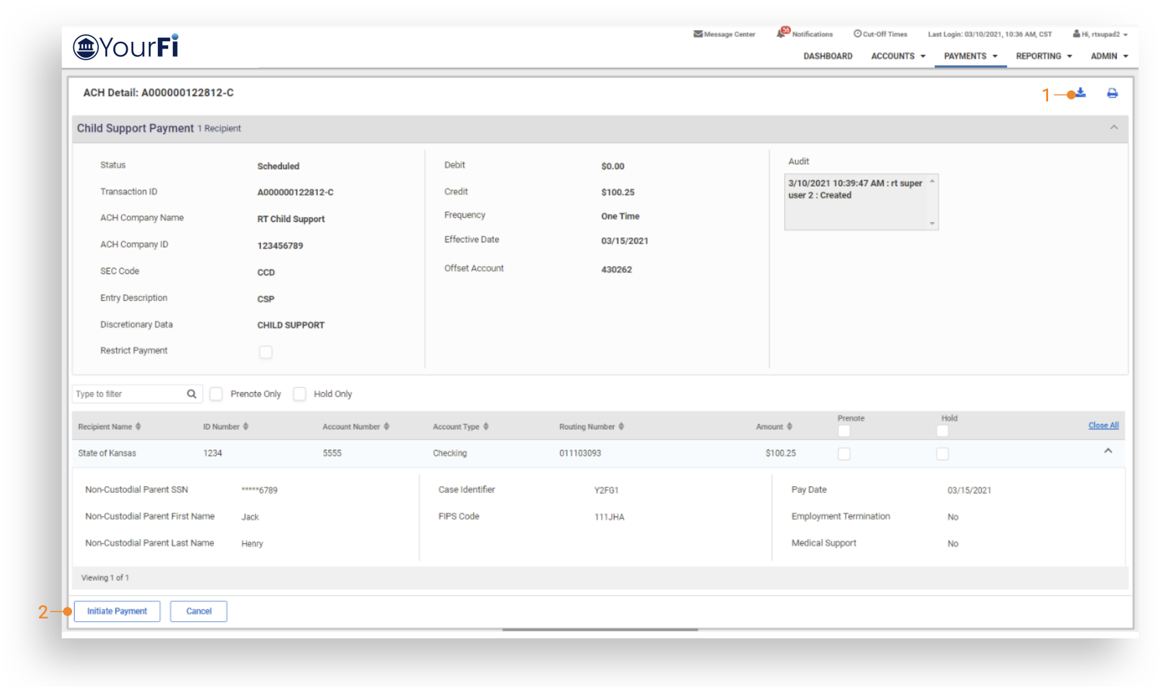
Task: Click the Audit log scrollbar down arrow
Action: [932, 223]
